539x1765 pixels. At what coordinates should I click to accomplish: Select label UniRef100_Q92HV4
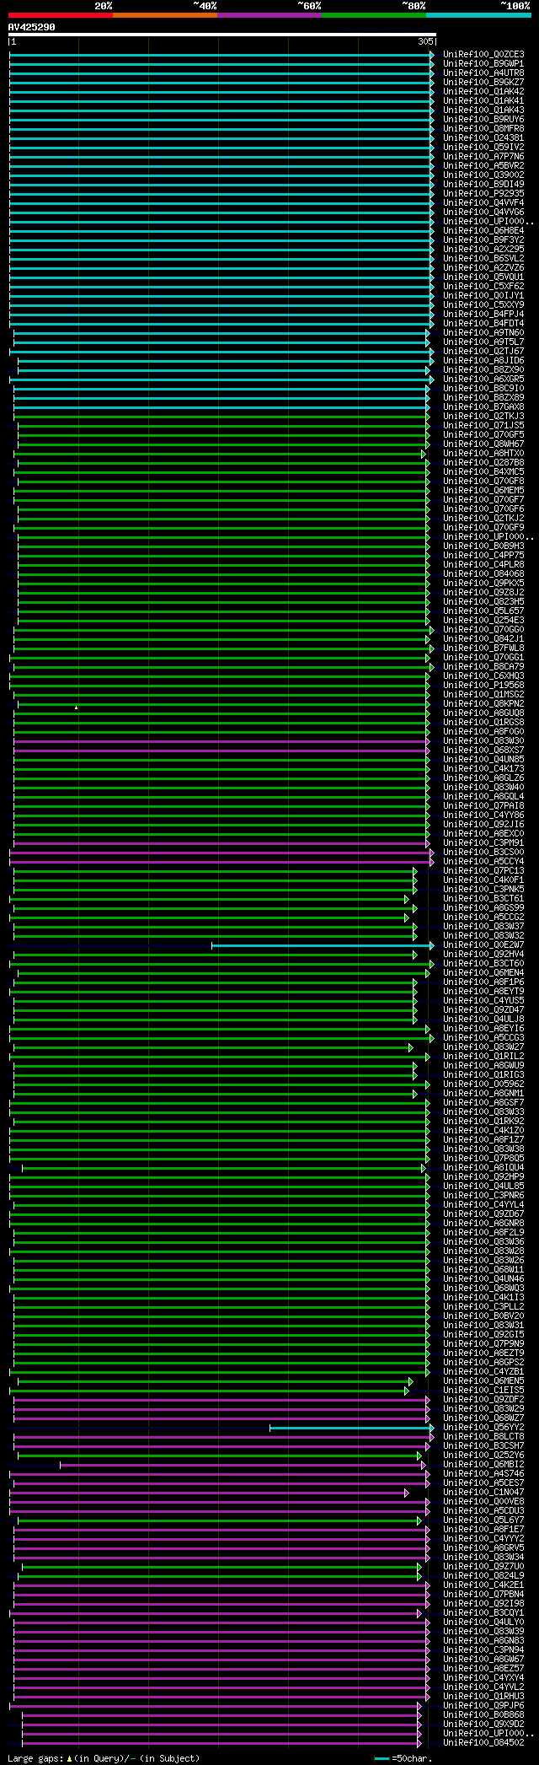point(483,955)
